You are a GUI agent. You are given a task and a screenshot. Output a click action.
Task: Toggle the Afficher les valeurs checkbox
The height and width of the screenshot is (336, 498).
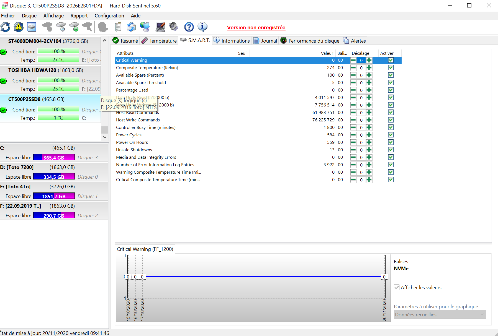tap(397, 287)
